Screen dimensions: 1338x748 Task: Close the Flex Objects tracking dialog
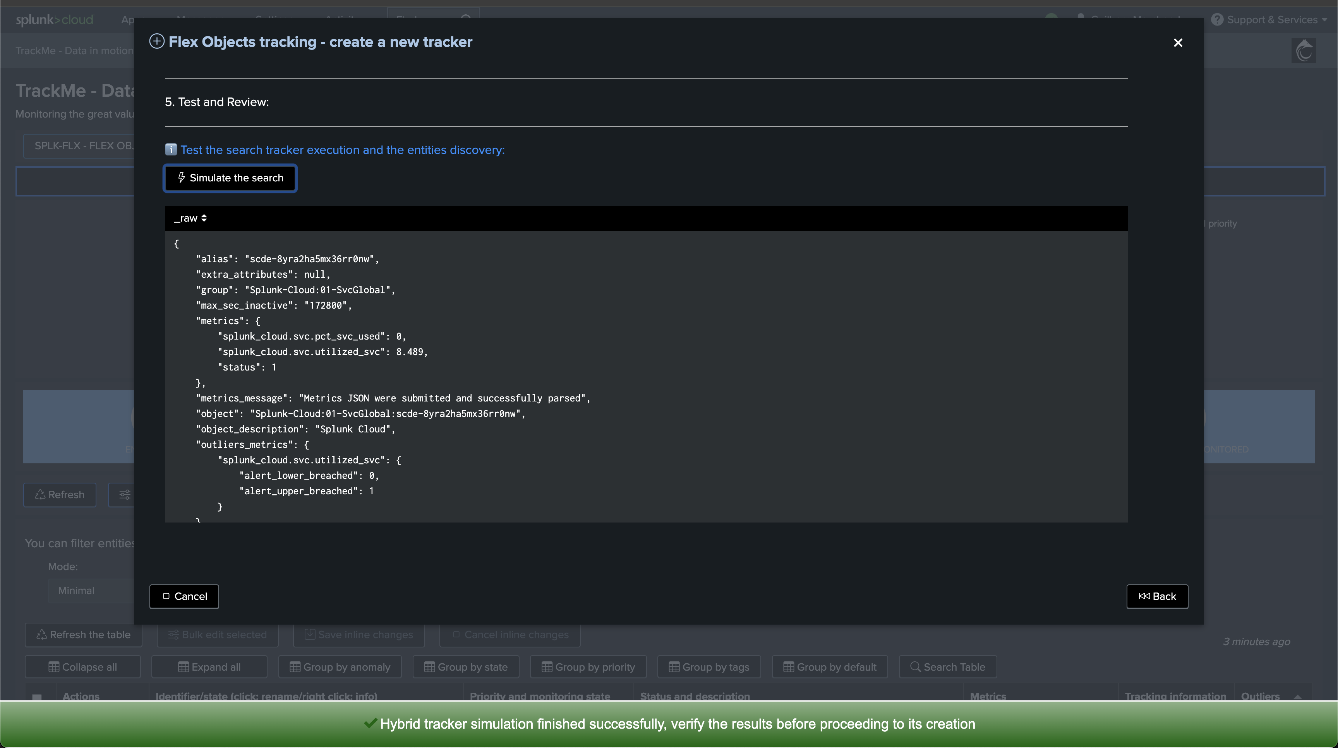click(x=1178, y=43)
